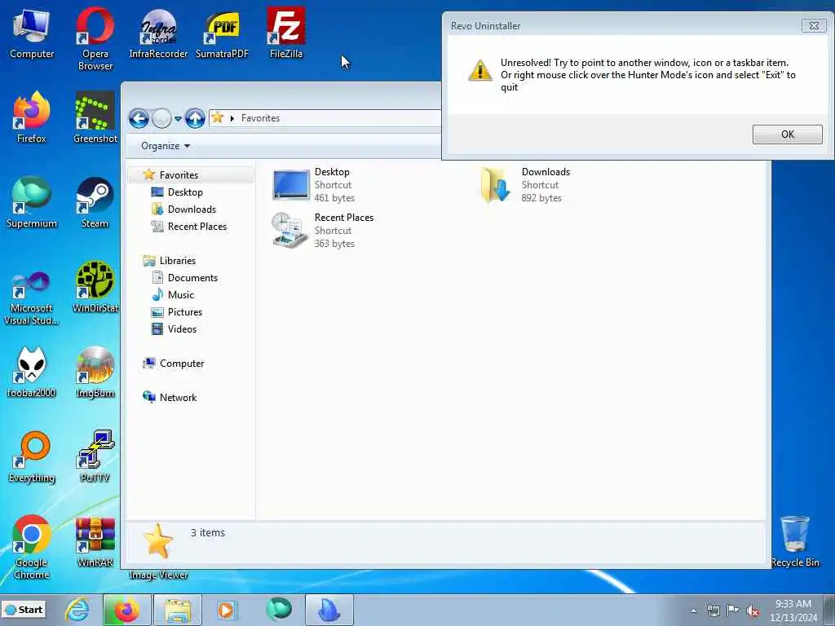Viewport: 835px width, 626px height.
Task: Select the Desktop shortcut file item
Action: [314, 185]
